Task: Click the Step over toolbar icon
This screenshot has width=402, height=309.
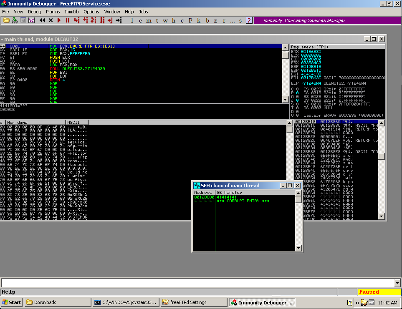Action: [x=85, y=20]
